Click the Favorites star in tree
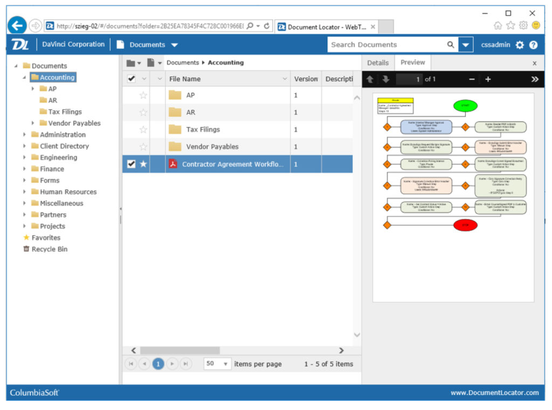The height and width of the screenshot is (410, 552). [x=26, y=237]
